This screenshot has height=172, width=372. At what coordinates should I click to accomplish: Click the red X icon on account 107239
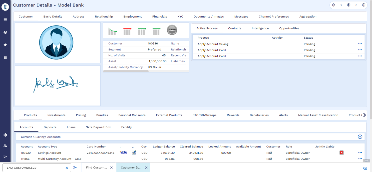(x=341, y=153)
